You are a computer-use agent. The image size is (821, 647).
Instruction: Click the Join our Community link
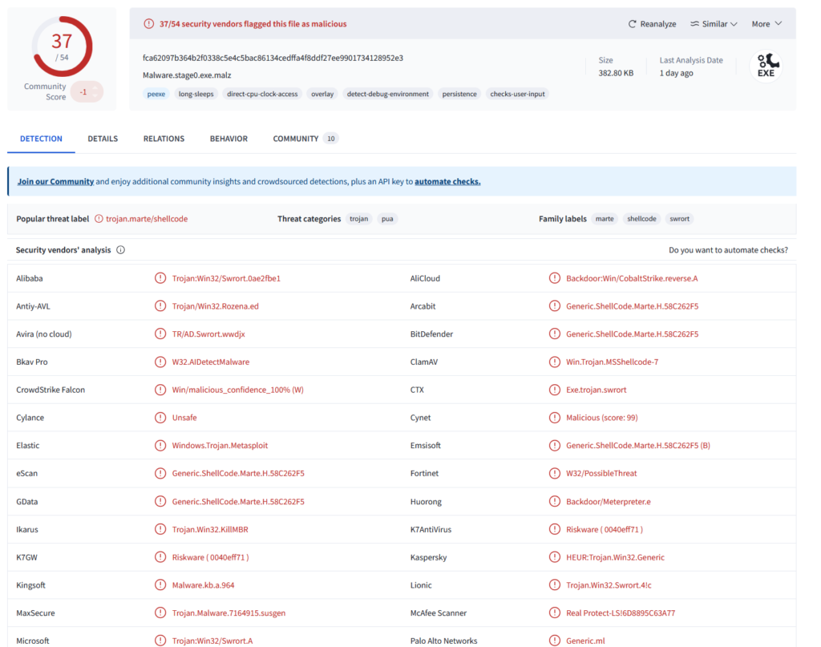click(55, 182)
